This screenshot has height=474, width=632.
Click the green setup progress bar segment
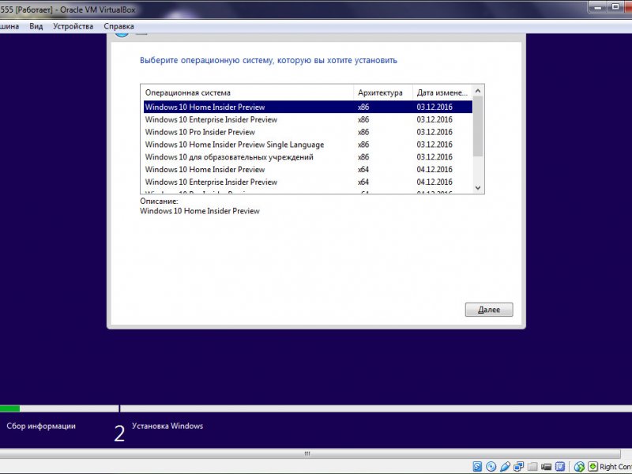click(x=9, y=408)
